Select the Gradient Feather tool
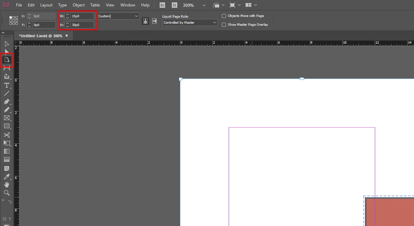The width and height of the screenshot is (414, 226). click(7, 159)
